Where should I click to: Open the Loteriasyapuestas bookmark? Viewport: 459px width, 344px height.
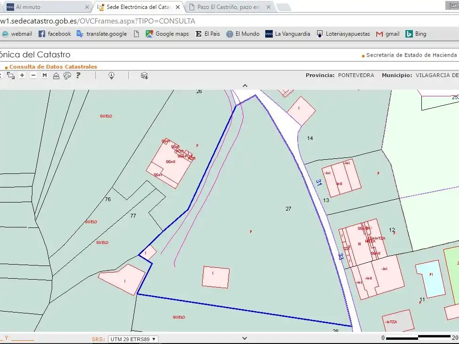(x=343, y=34)
